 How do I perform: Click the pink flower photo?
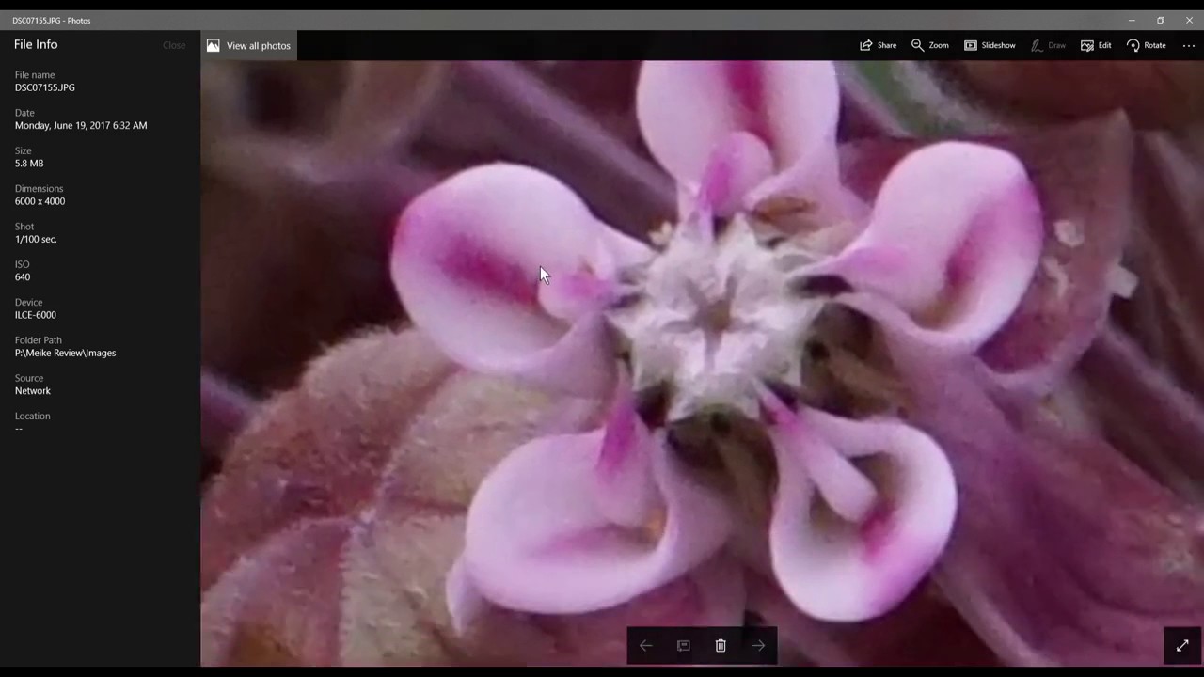pyautogui.click(x=702, y=363)
